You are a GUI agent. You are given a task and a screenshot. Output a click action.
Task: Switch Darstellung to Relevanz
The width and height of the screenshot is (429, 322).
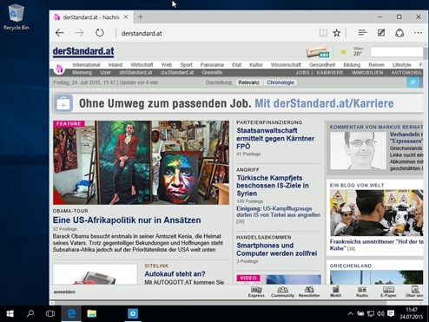[x=248, y=82]
